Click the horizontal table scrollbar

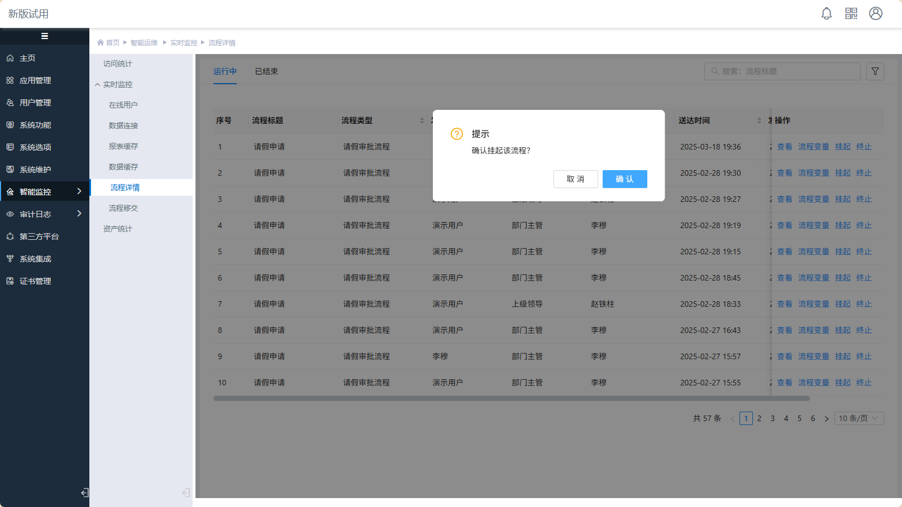511,399
